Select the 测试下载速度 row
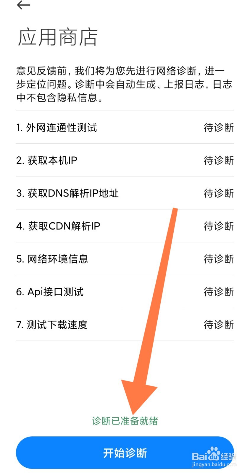The height and width of the screenshot is (473, 250). tap(125, 324)
